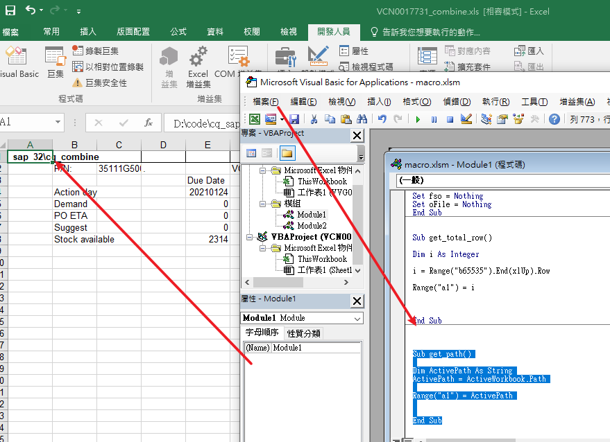Switch to 常用 ribbon tab
610x442 pixels.
[51, 31]
